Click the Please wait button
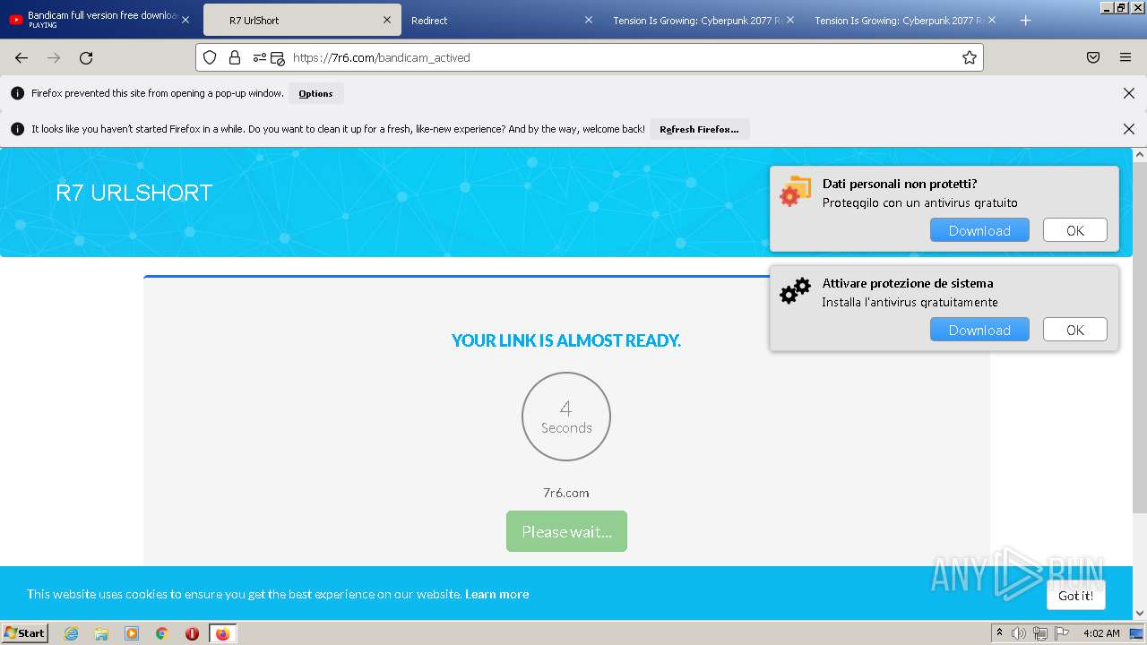Screen dimensions: 1147x645 tap(566, 531)
